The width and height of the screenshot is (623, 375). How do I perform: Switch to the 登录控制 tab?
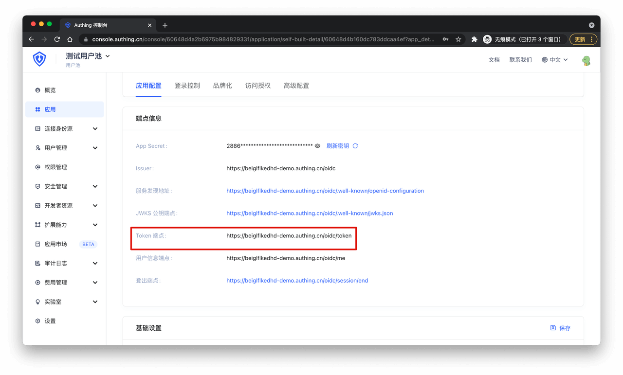click(187, 86)
